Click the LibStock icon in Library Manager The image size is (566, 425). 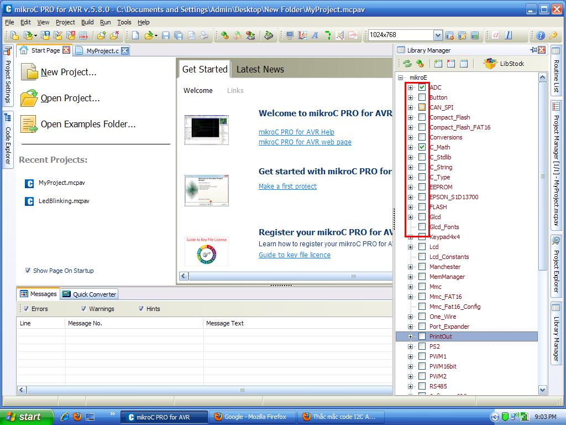click(490, 64)
